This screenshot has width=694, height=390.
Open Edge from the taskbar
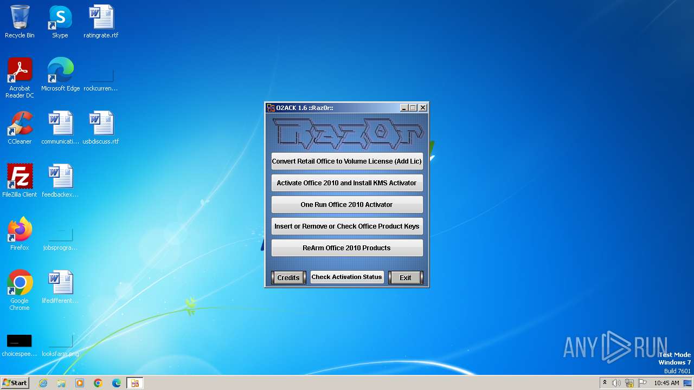click(x=117, y=383)
